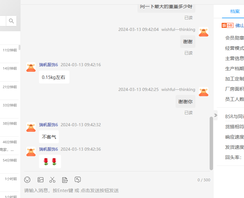Click the 0.15kg左右 message bubble
This screenshot has width=244, height=198.
tap(54, 77)
